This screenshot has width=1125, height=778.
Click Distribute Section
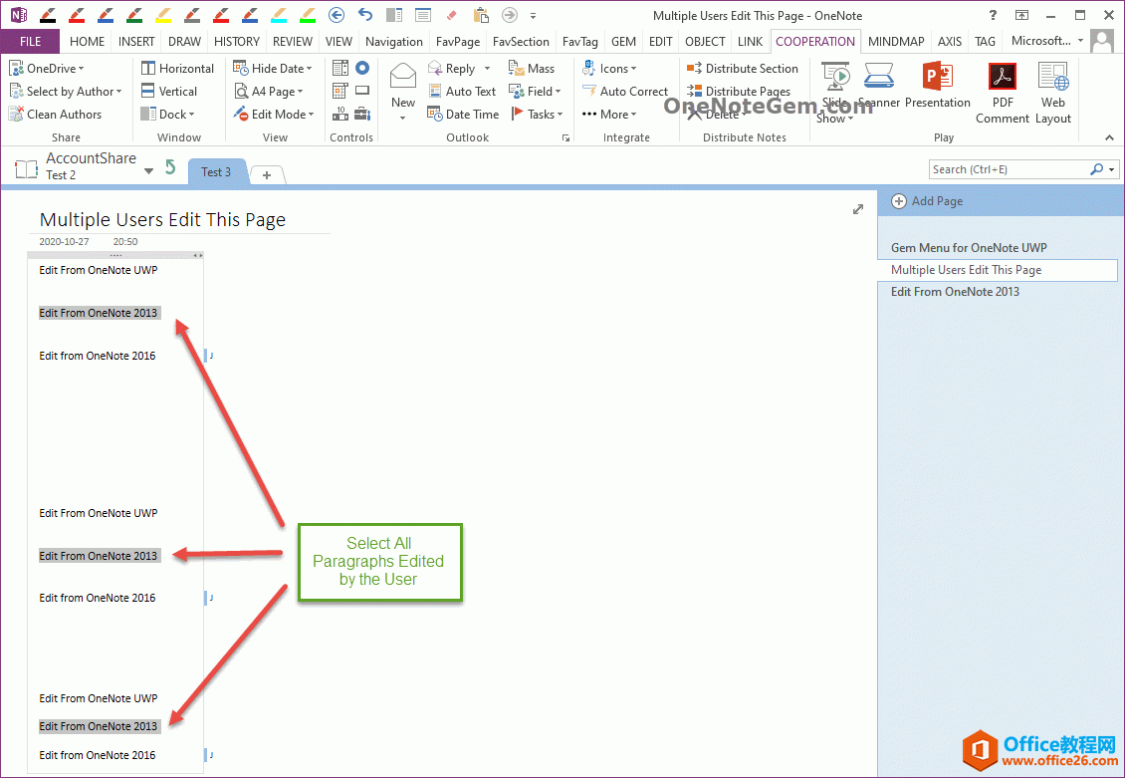(x=743, y=68)
